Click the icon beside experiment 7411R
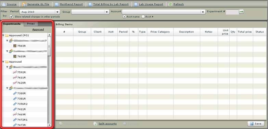268x129 pixels. [x=15, y=109]
